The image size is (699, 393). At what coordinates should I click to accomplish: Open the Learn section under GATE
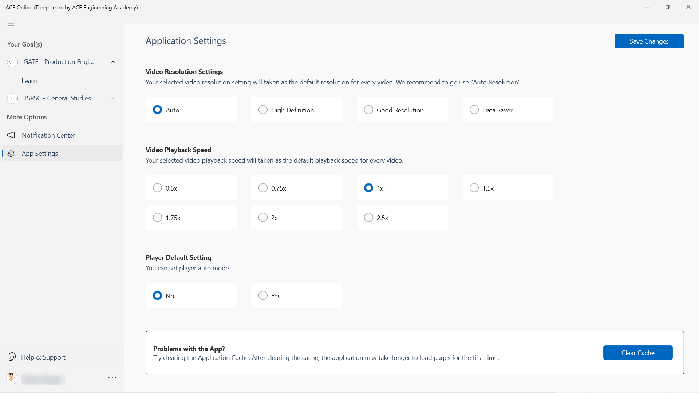tap(29, 81)
